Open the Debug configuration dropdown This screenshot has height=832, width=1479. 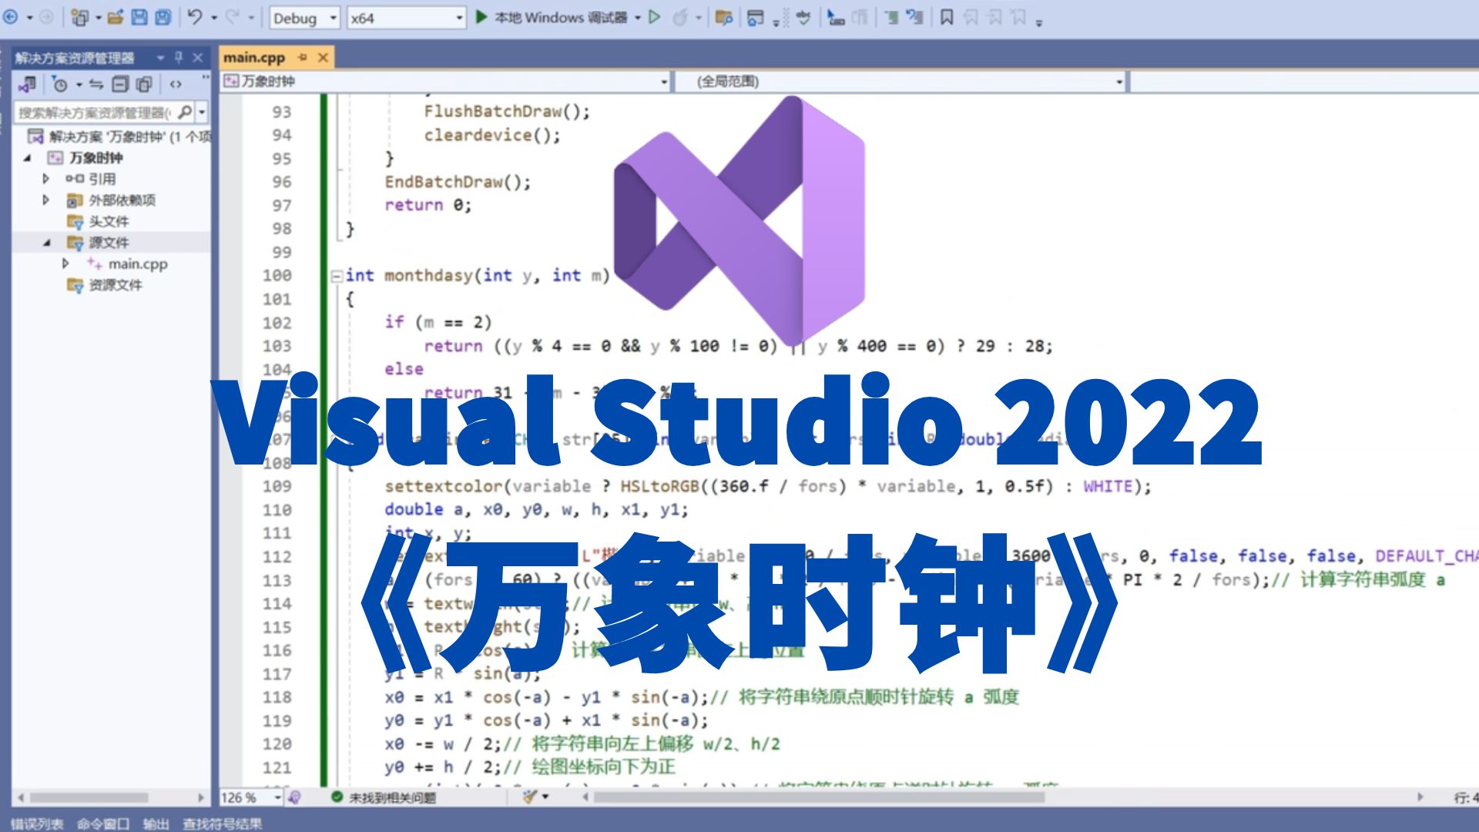304,18
